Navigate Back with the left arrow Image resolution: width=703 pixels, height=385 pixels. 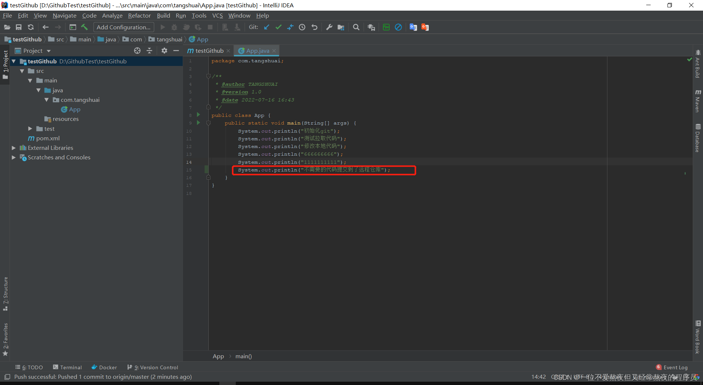[x=45, y=27]
